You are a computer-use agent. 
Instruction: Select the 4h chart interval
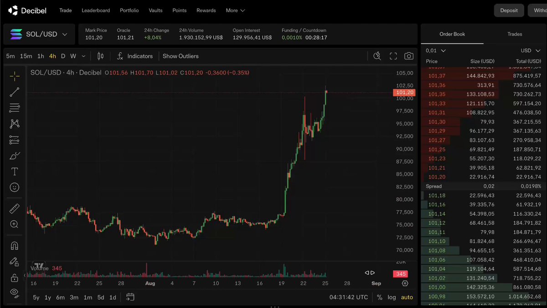52,56
